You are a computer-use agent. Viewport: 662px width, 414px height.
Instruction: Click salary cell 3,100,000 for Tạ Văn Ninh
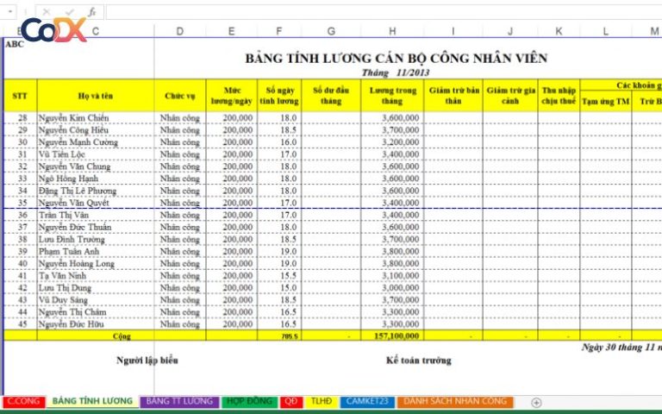392,275
